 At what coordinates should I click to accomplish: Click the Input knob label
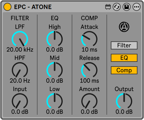coord(20,89)
